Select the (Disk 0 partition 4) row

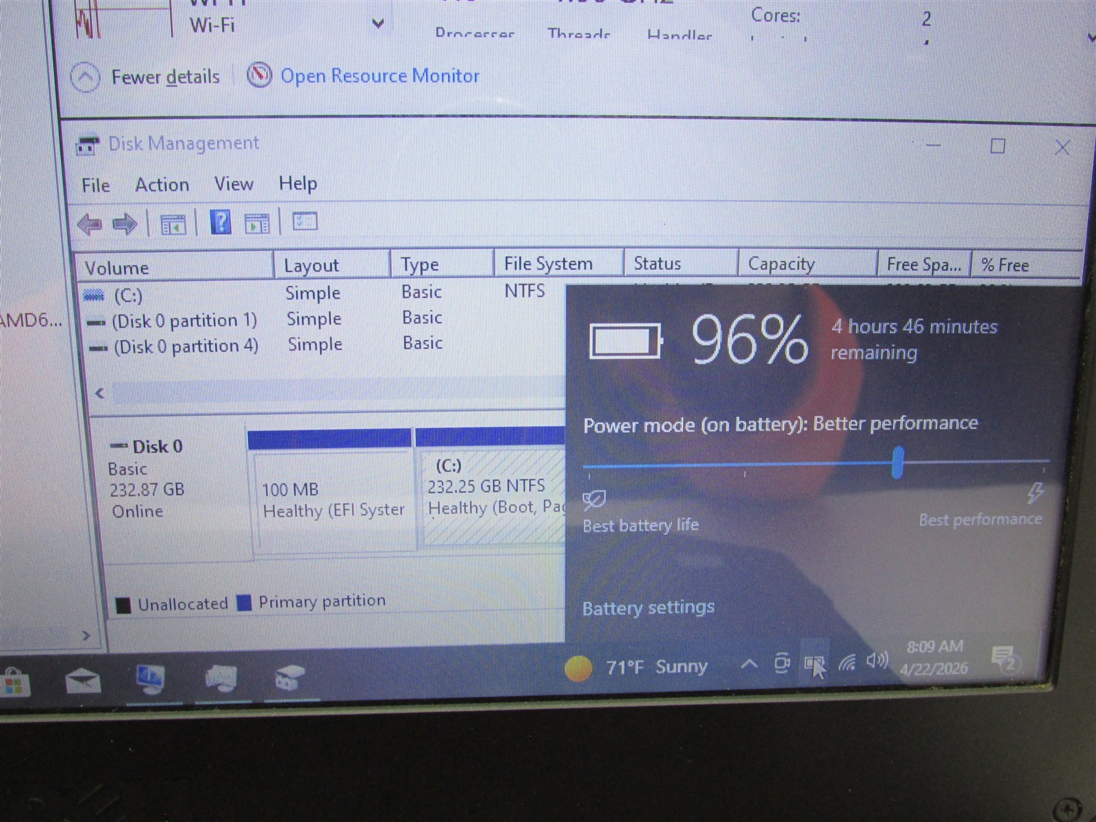[x=323, y=345]
